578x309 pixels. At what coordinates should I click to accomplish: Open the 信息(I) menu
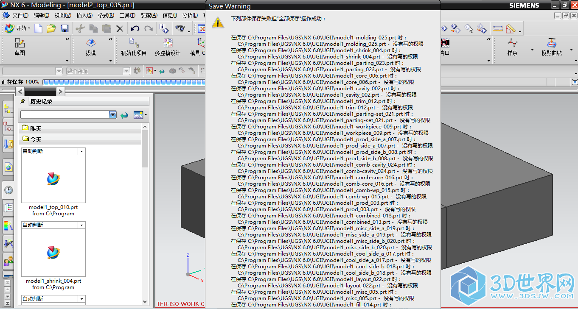coord(169,15)
